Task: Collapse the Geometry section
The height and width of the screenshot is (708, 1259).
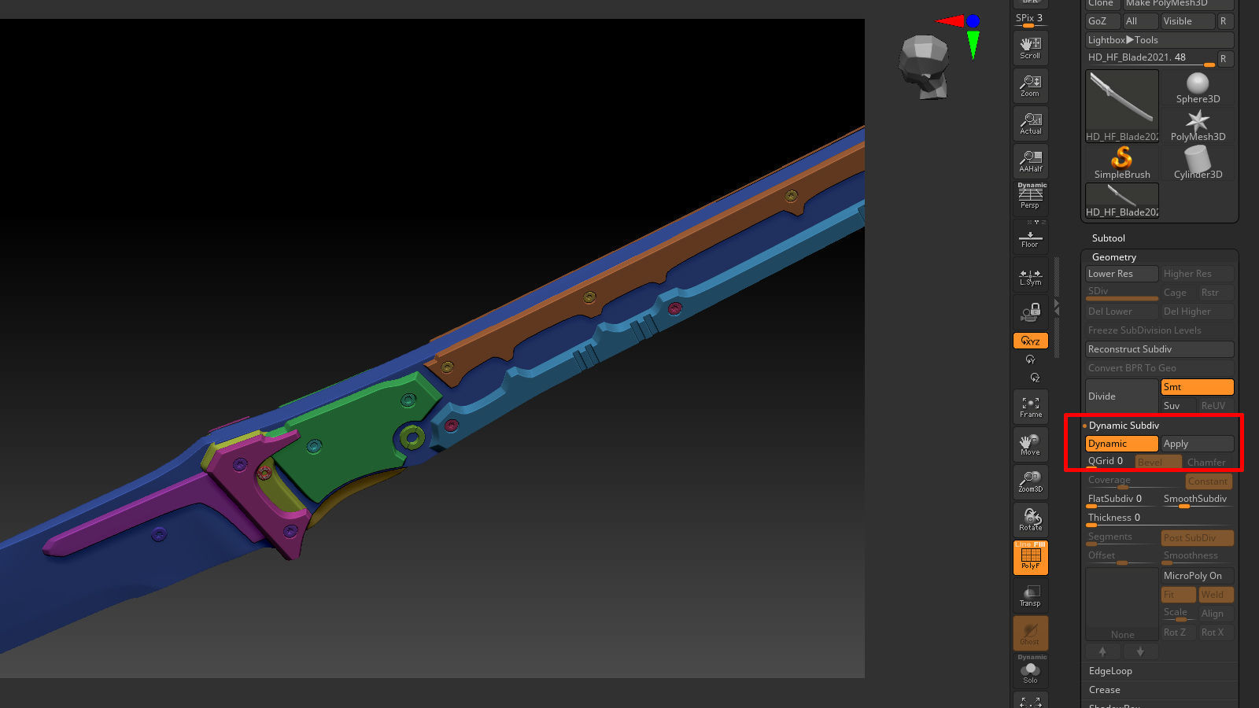Action: click(x=1113, y=256)
